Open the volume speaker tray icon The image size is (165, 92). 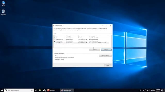154,90
